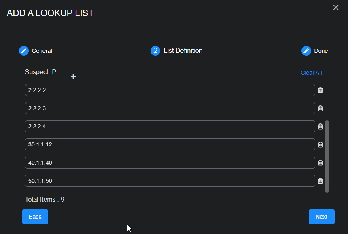348x234 pixels.
Task: Edit the 30.1.1.12 input field
Action: [170, 144]
